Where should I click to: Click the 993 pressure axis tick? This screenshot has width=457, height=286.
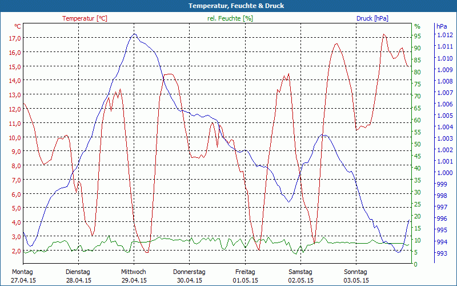pos(444,253)
